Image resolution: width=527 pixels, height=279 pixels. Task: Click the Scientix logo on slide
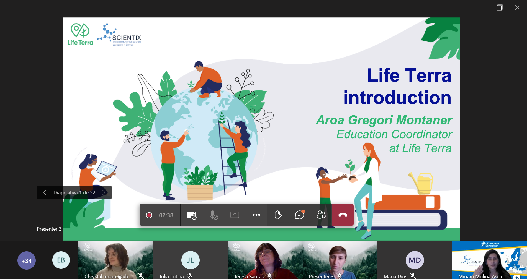119,35
